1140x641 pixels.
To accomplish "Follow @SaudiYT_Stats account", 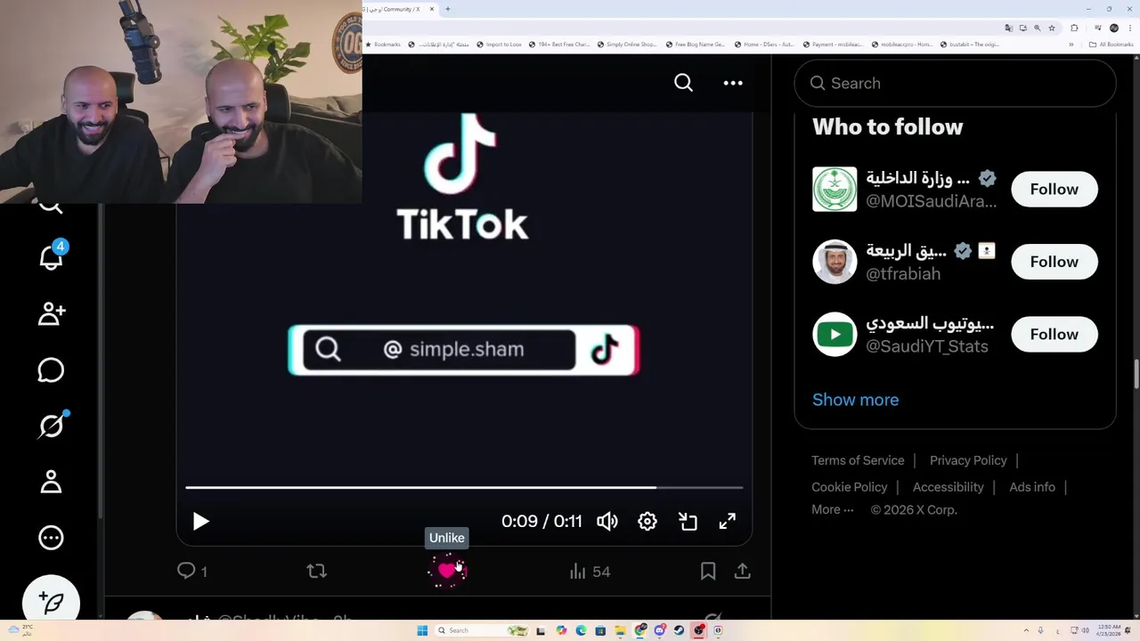I will (1054, 334).
